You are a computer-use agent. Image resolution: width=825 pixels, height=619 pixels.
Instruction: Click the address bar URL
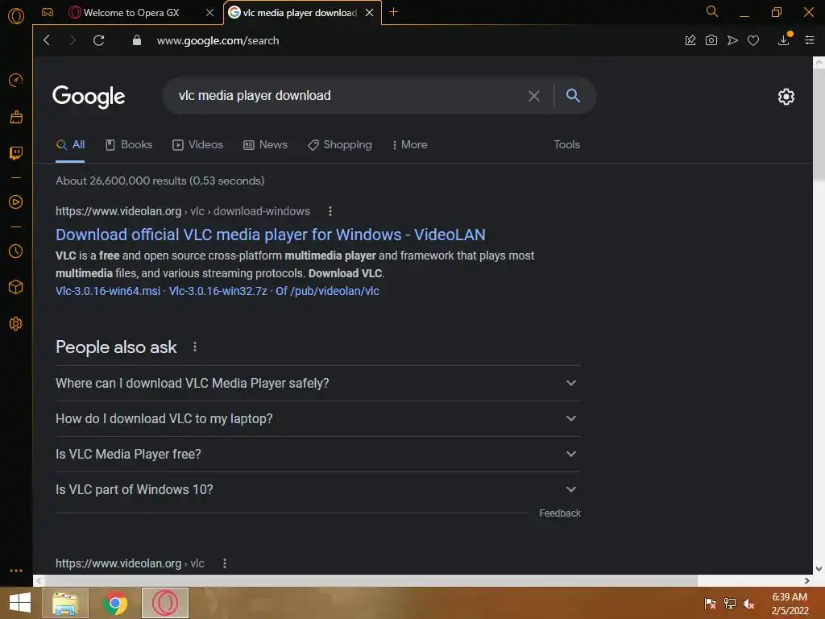(218, 40)
